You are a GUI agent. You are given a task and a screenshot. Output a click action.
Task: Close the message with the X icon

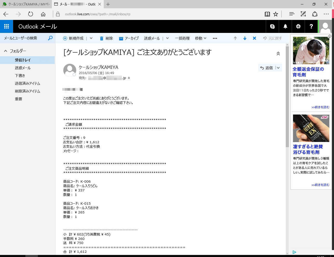(x=254, y=38)
